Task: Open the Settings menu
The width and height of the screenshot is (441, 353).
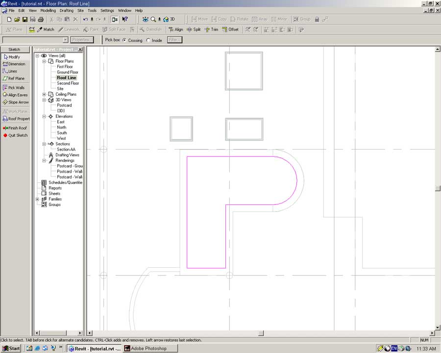Action: [x=107, y=10]
